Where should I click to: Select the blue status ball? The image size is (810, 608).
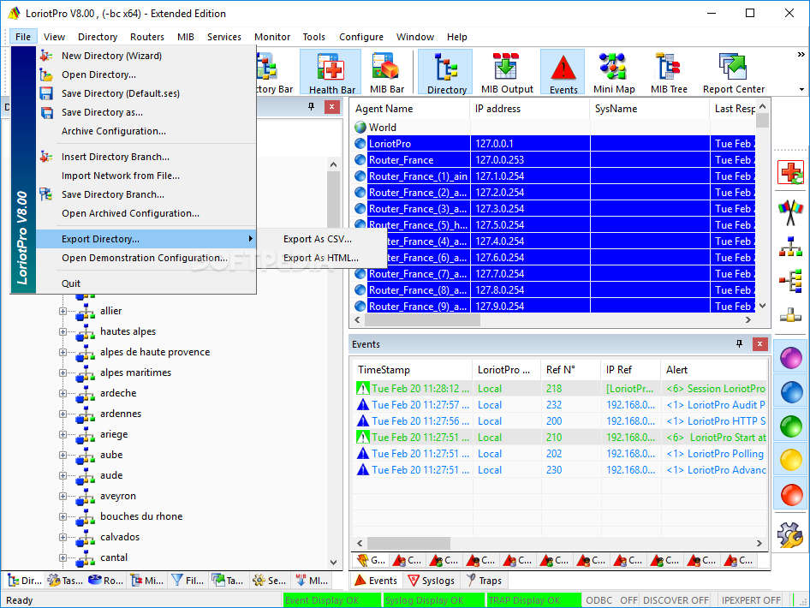pyautogui.click(x=791, y=392)
